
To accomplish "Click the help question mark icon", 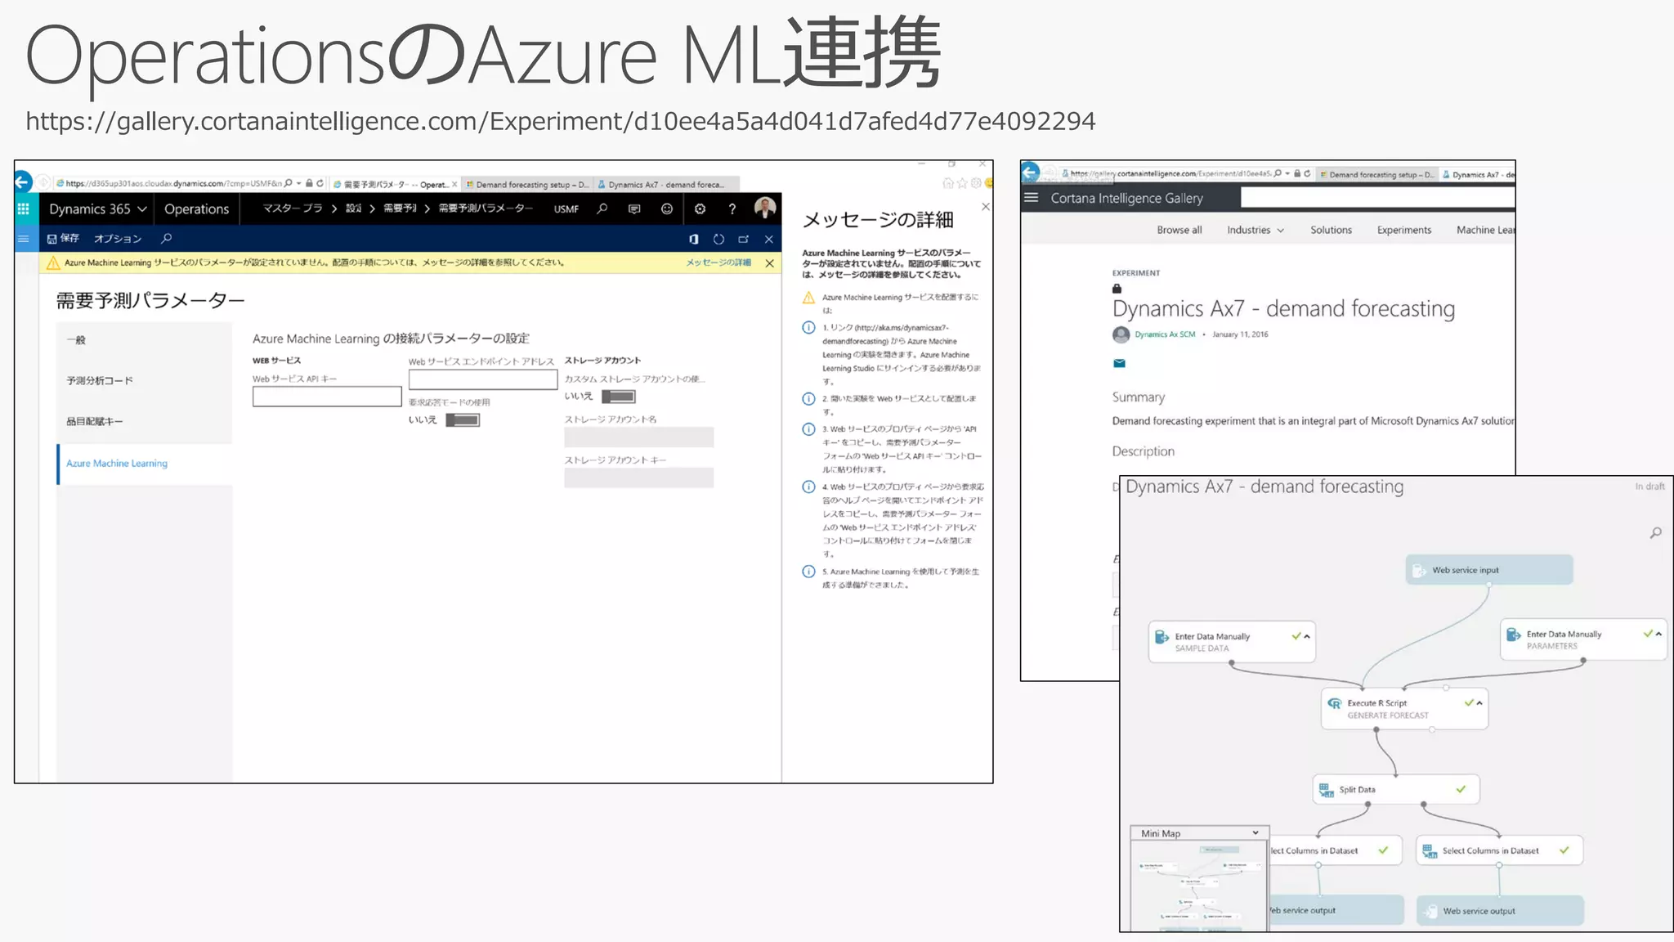I will (732, 209).
